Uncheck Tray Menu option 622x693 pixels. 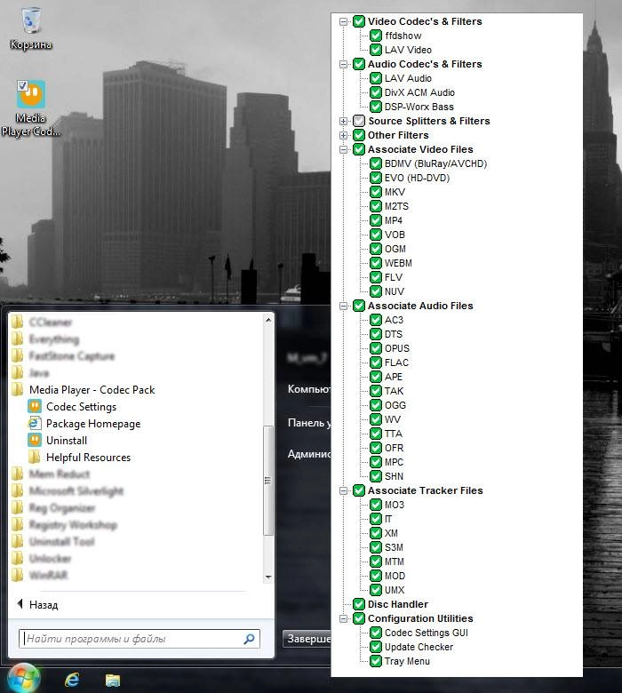pyautogui.click(x=376, y=661)
